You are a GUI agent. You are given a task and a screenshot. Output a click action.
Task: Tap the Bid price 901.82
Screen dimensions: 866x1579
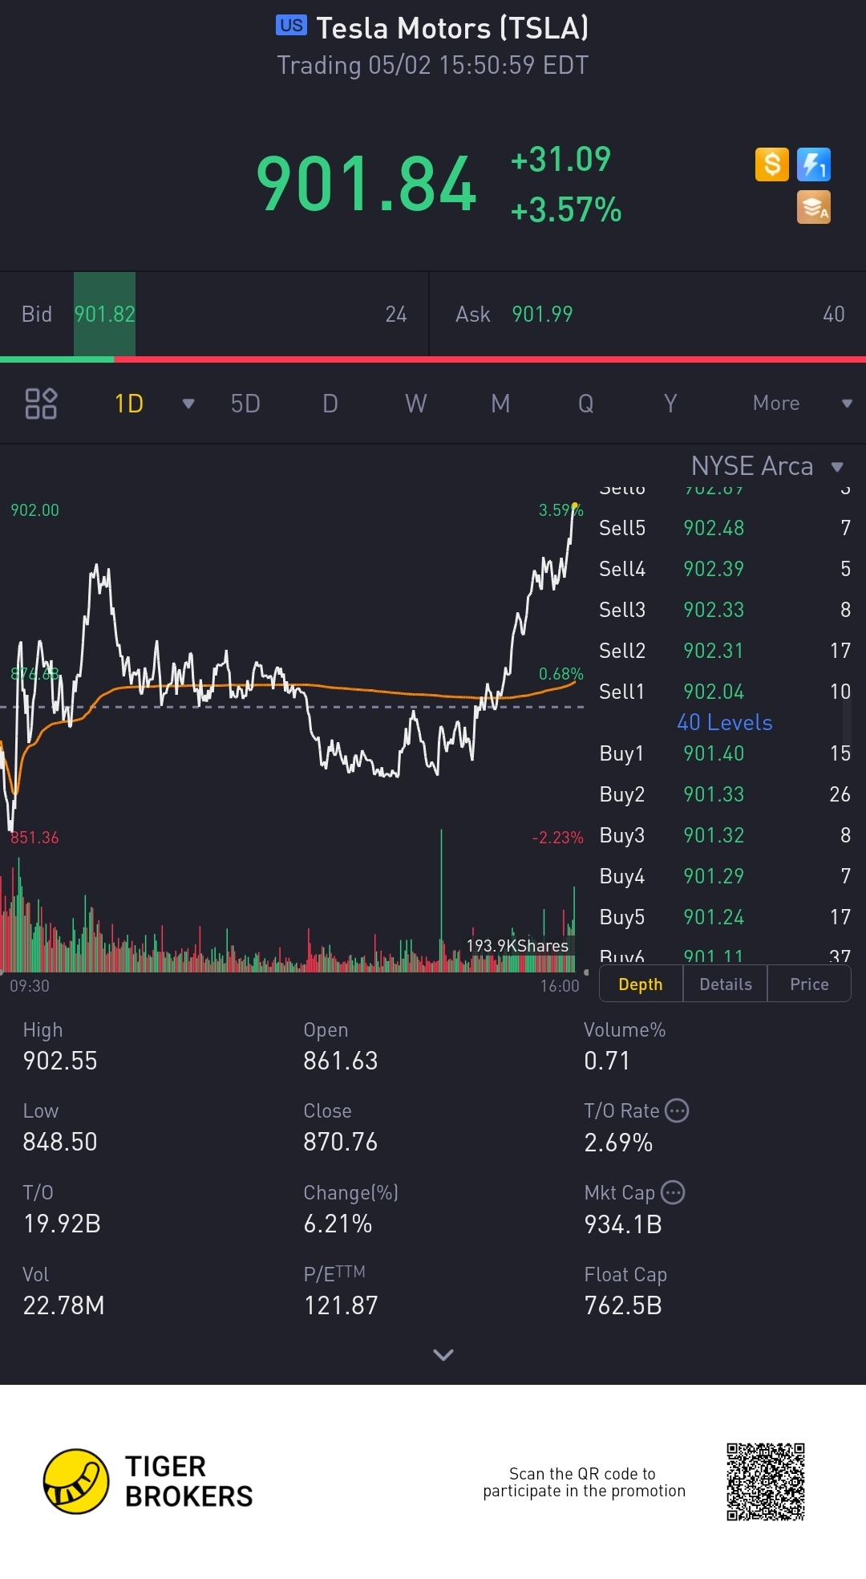coord(104,314)
